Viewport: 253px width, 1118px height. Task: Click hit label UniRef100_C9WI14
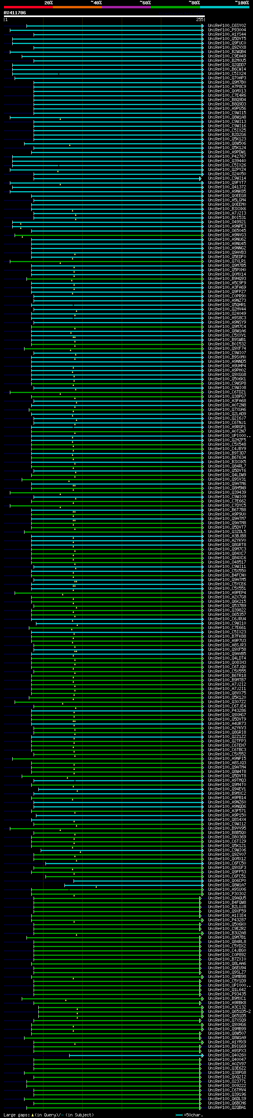[227, 178]
